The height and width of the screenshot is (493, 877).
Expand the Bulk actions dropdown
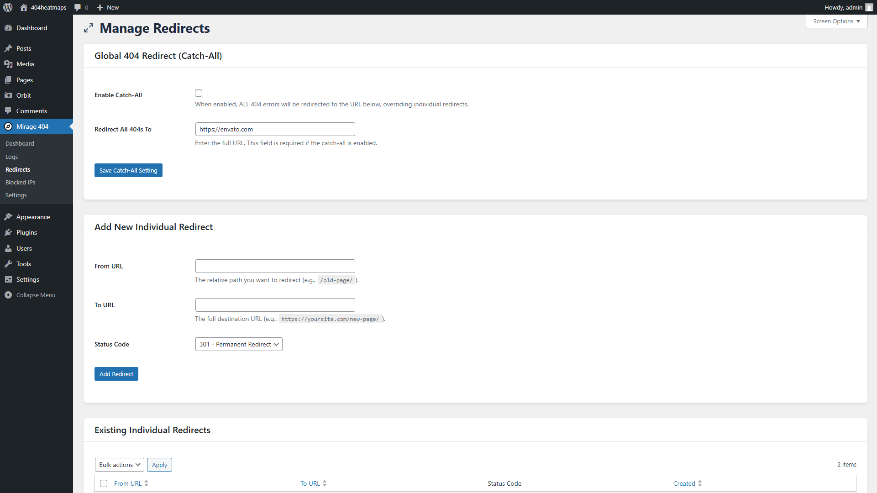(120, 465)
